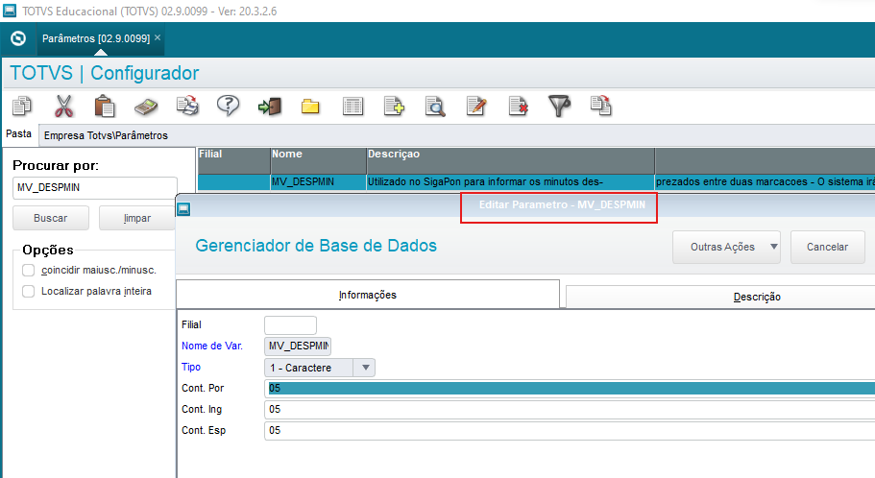Click the edit record pencil icon
This screenshot has height=478, width=875.
pyautogui.click(x=476, y=106)
